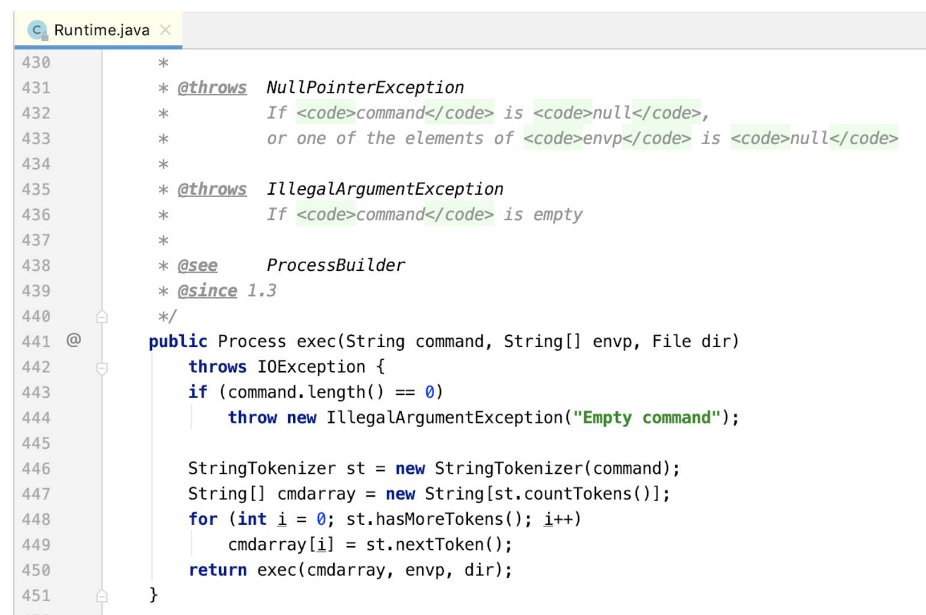Image resolution: width=926 pixels, height=615 pixels.
Task: Close the Runtime.java editor tab
Action: pyautogui.click(x=166, y=30)
